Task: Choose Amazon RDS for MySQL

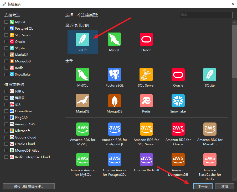Action: click(83, 129)
